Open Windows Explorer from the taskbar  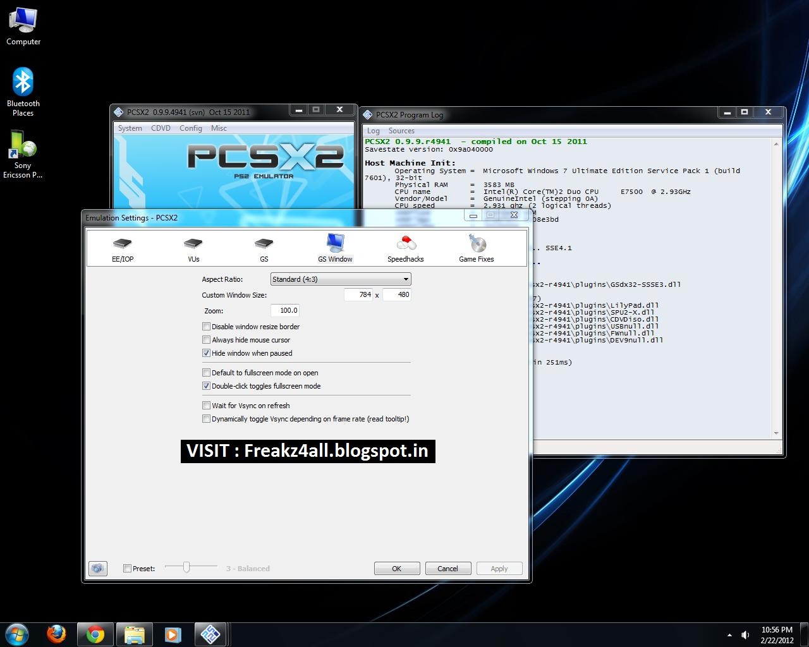pos(134,634)
